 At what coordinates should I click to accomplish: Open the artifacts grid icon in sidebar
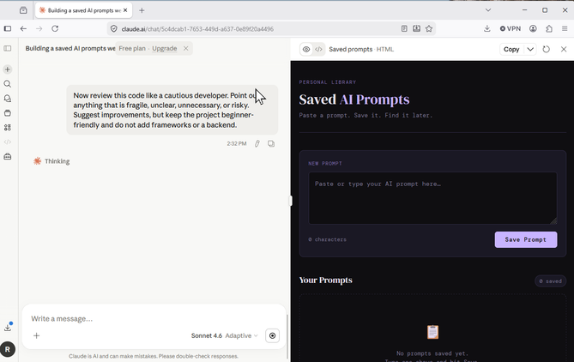[x=8, y=127]
